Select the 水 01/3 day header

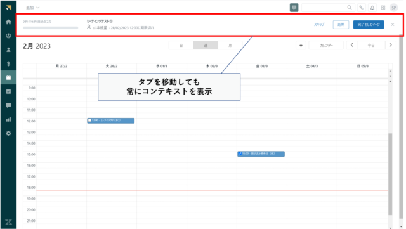[162, 66]
